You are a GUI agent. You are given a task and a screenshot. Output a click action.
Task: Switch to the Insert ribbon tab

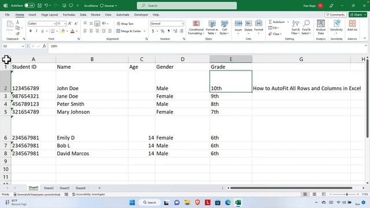tap(32, 15)
